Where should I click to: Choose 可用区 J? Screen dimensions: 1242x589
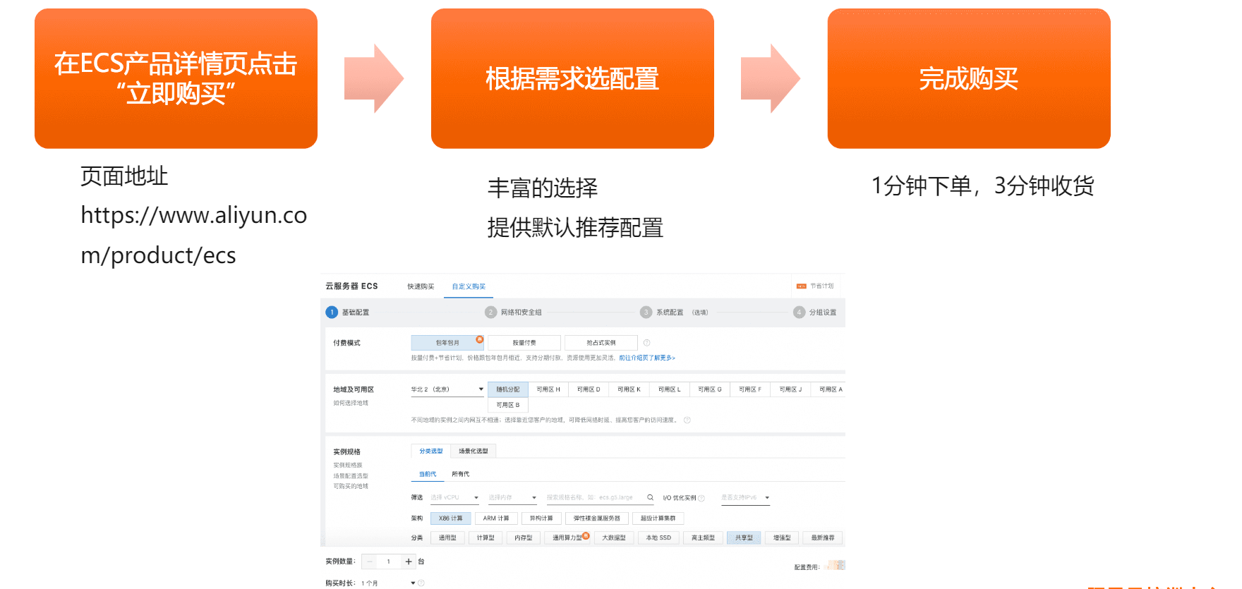click(x=790, y=389)
